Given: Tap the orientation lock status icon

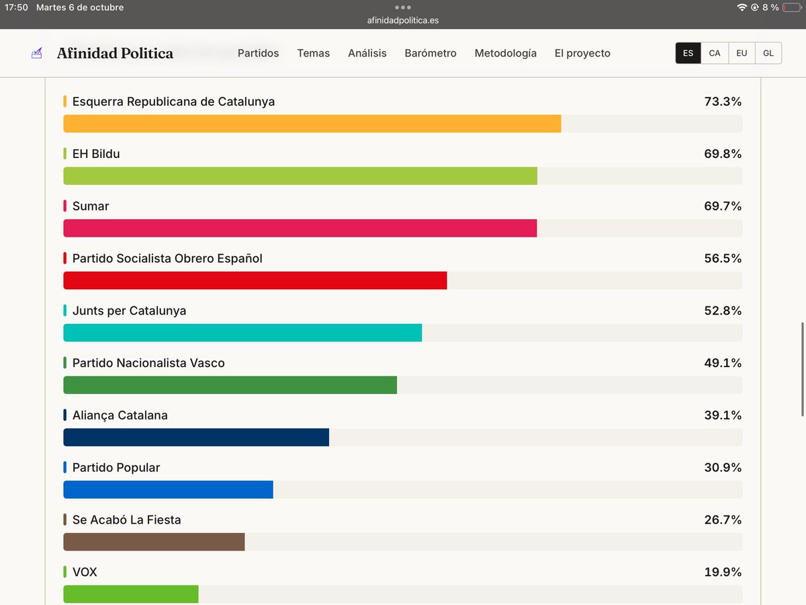Looking at the screenshot, I should click(755, 7).
